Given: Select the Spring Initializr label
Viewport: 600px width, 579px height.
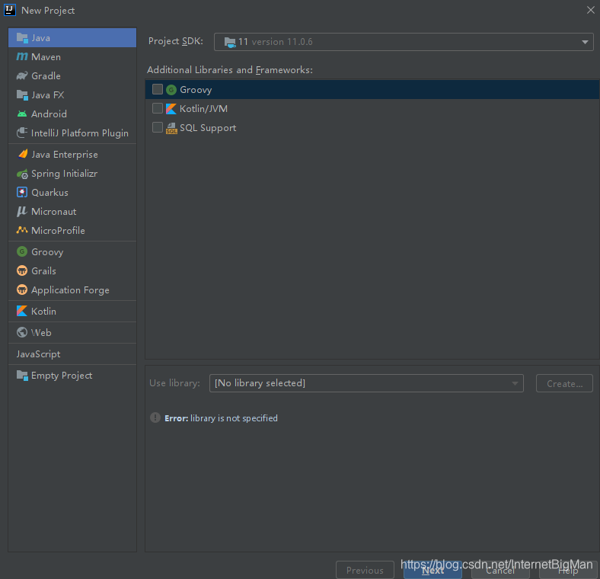Looking at the screenshot, I should 64,174.
